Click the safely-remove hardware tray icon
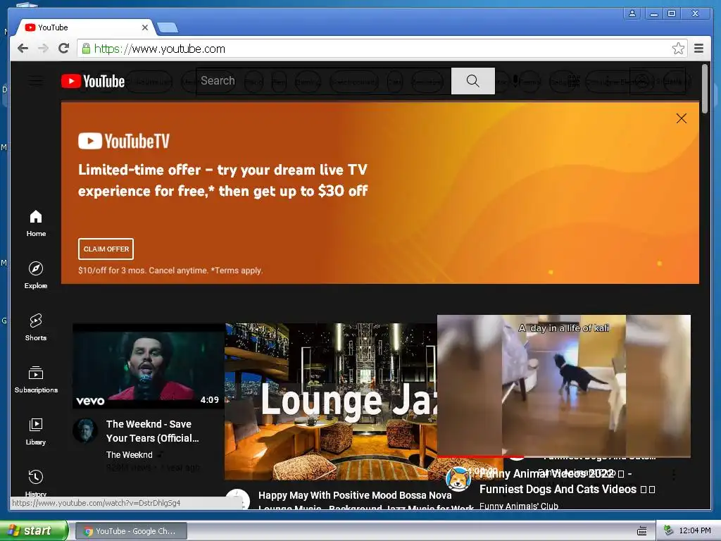721x541 pixels. pos(668,531)
